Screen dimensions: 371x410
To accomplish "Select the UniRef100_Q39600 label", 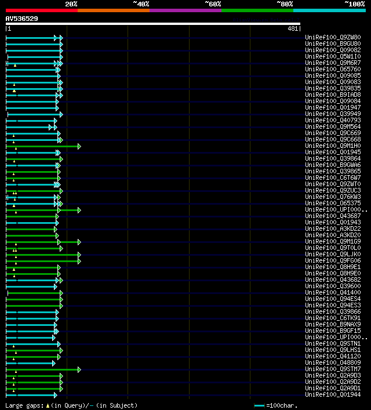I will [x=333, y=286].
